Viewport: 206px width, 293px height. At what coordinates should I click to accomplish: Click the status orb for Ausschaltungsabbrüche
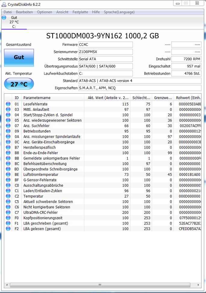click(8, 185)
